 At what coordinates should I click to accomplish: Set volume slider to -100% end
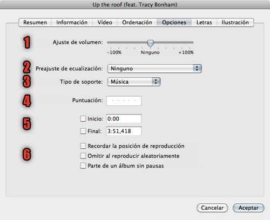[x=107, y=43]
